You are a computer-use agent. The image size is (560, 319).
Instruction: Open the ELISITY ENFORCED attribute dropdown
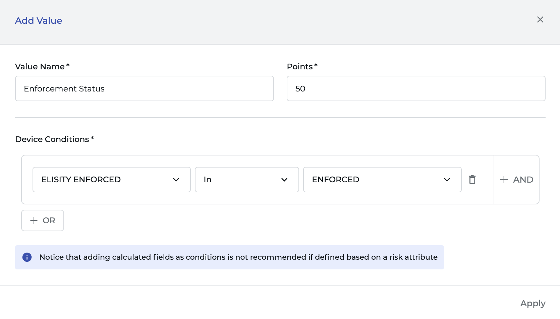tap(111, 180)
